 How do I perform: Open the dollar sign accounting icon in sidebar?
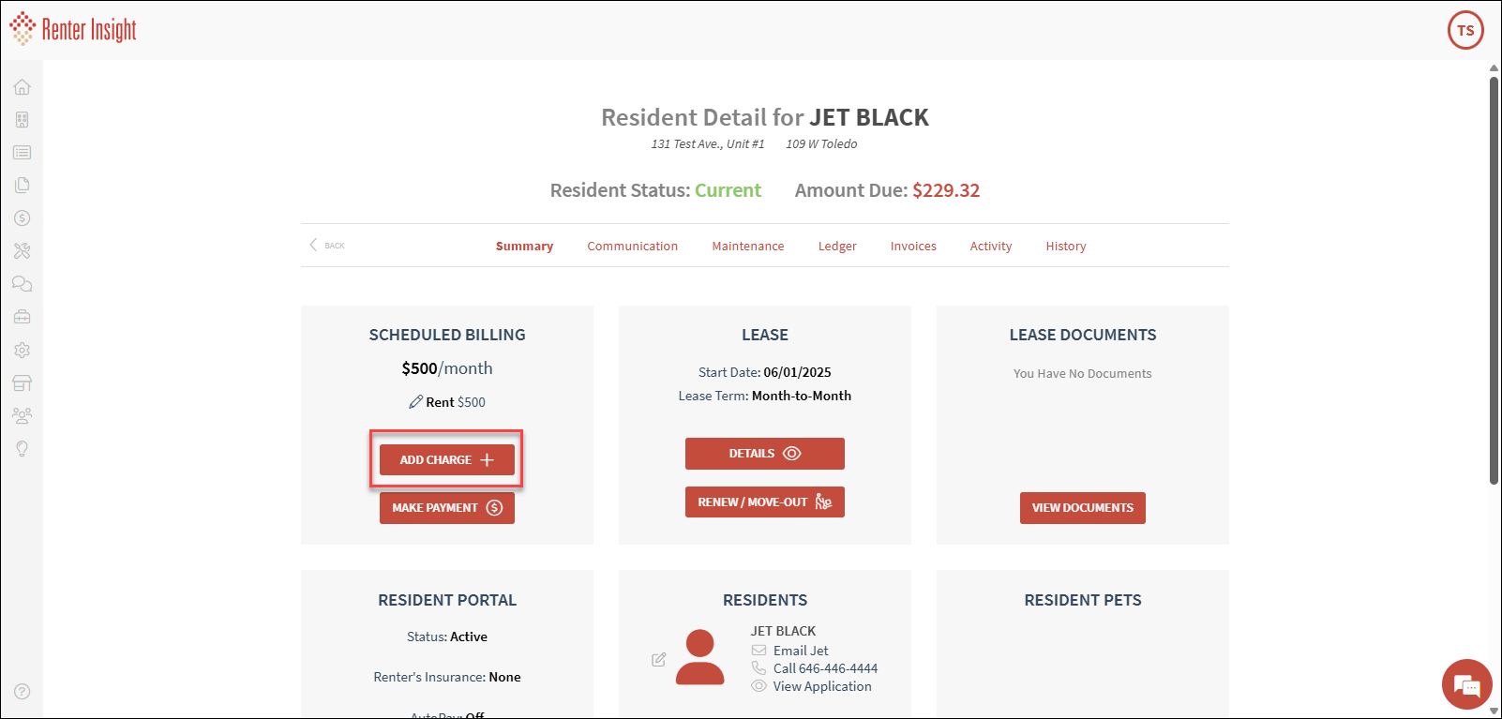(23, 218)
